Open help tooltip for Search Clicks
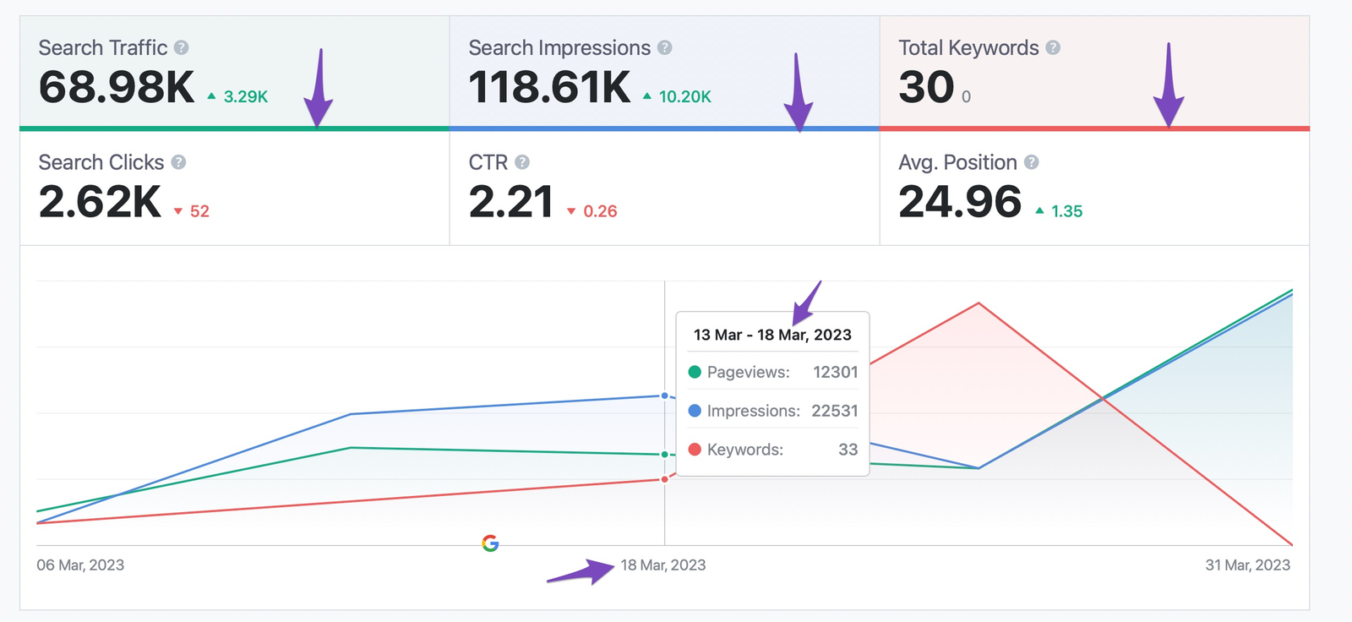 pos(178,162)
